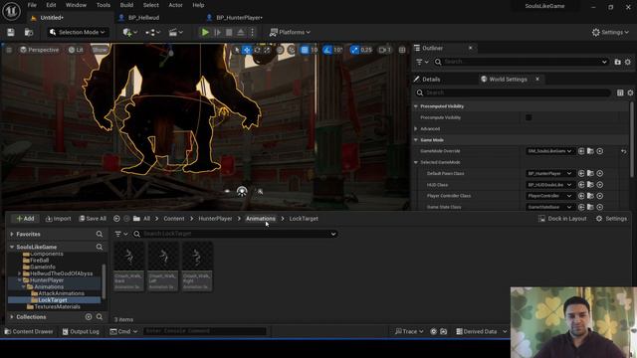The height and width of the screenshot is (358, 637).
Task: Open the Actor menu
Action: (x=175, y=5)
